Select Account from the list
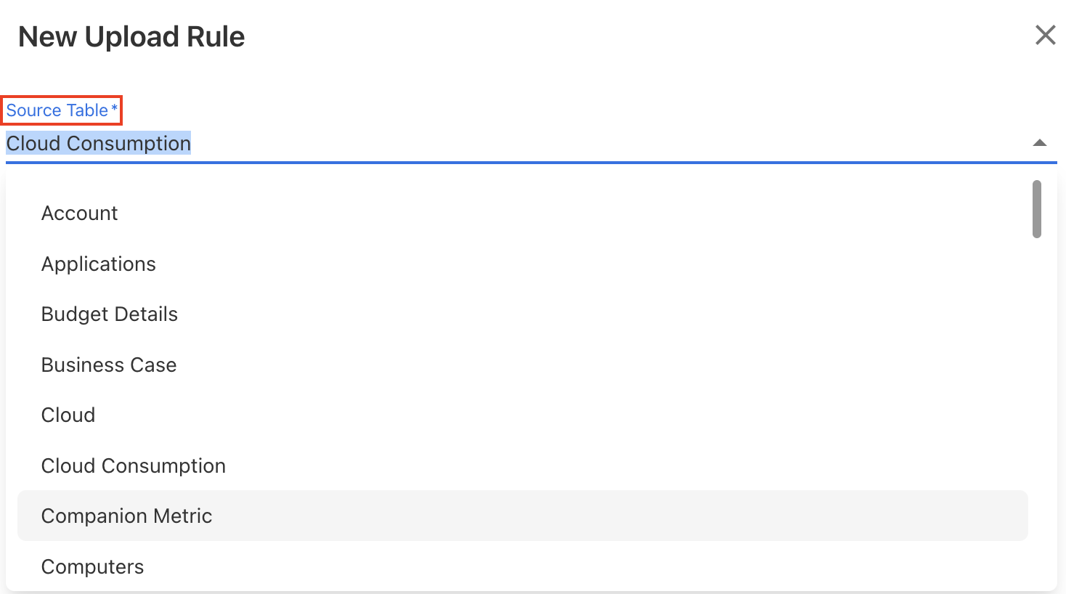This screenshot has height=594, width=1066. click(x=79, y=213)
